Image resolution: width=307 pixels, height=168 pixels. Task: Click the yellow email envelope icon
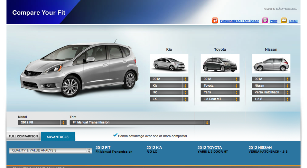284,21
